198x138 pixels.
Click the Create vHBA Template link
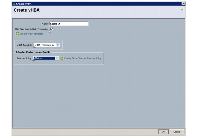pos(32,34)
